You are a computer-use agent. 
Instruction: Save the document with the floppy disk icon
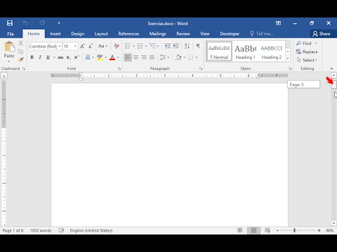coord(10,23)
